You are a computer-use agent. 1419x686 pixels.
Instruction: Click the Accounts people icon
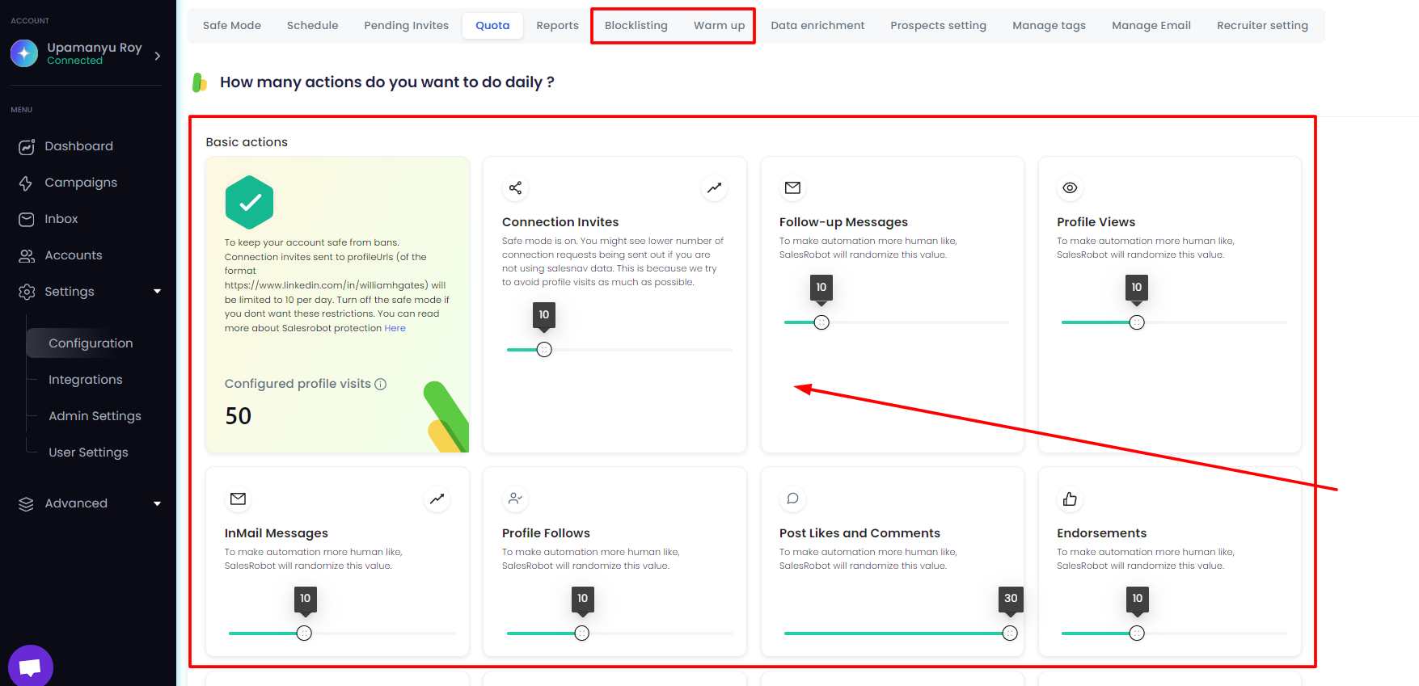(27, 255)
